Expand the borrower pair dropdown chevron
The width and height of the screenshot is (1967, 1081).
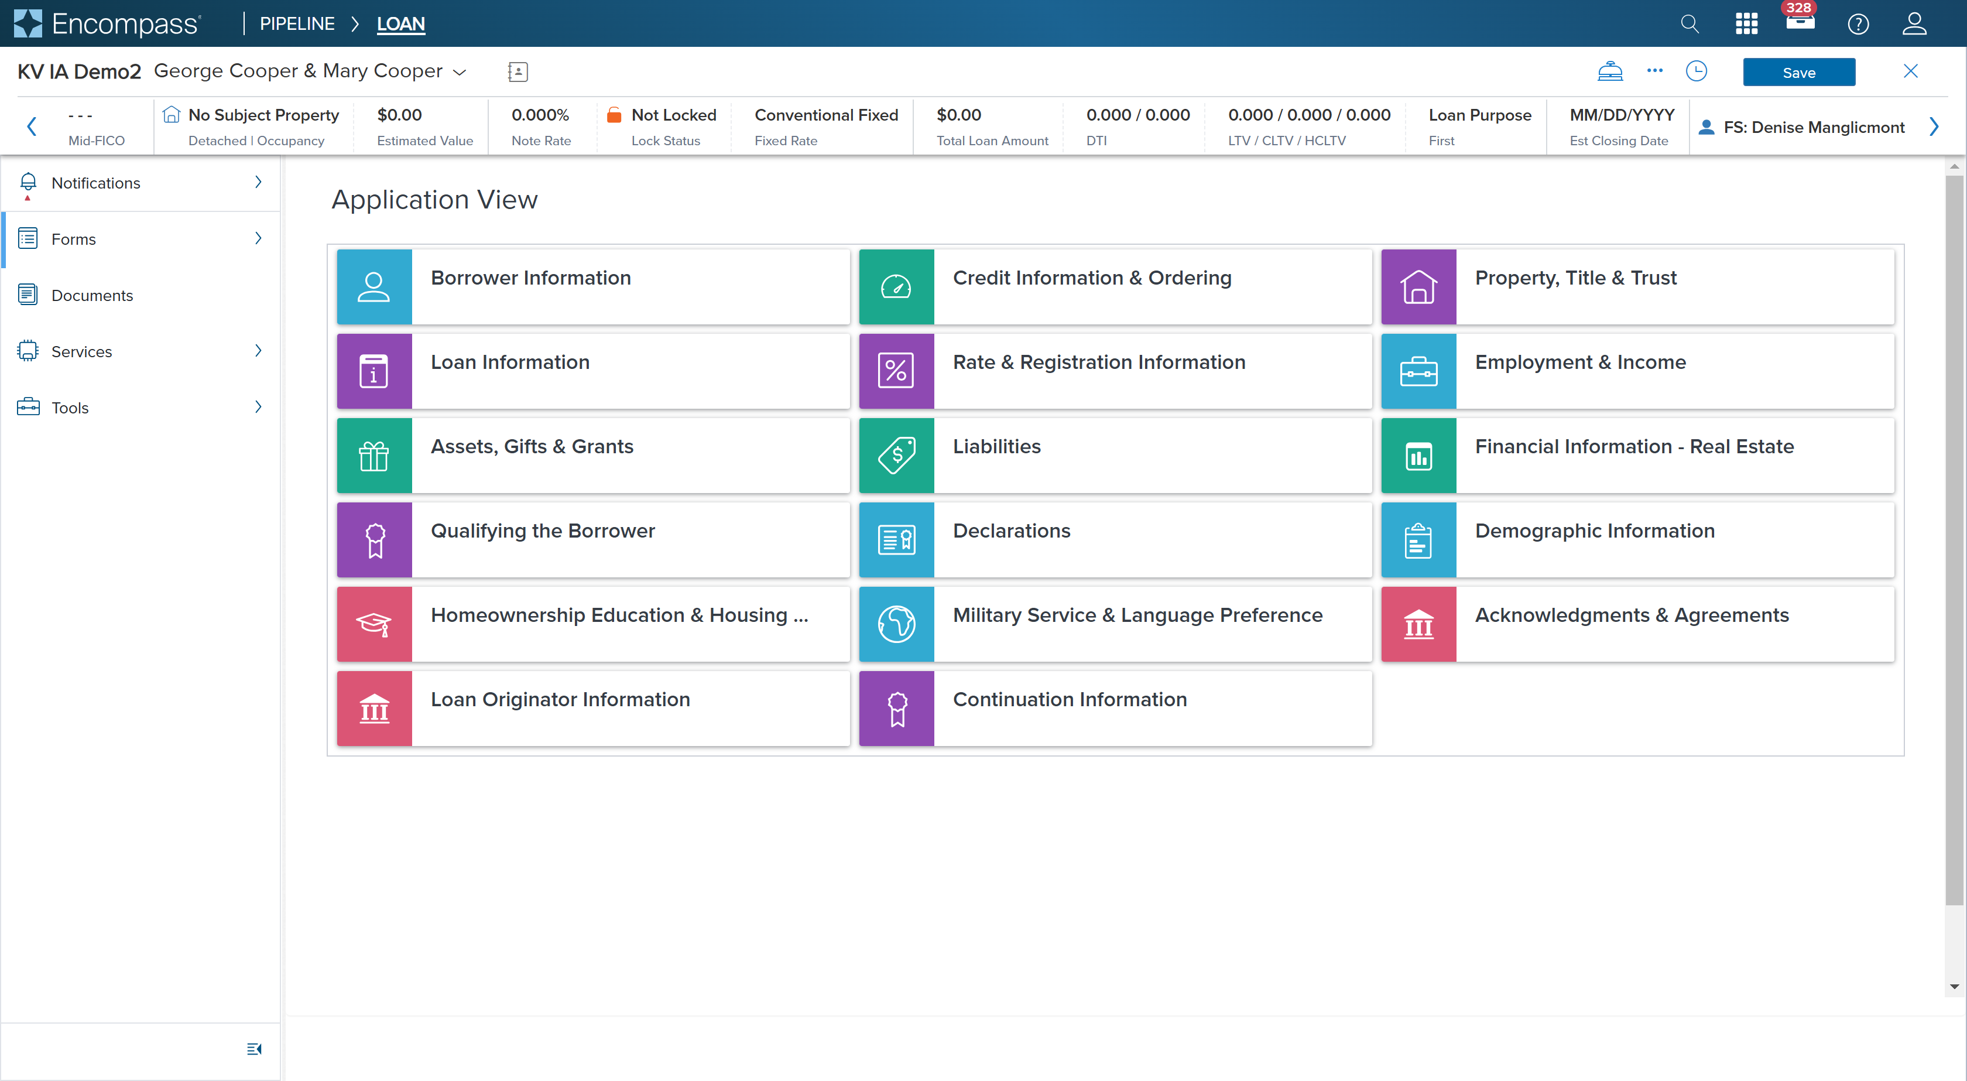coord(460,73)
